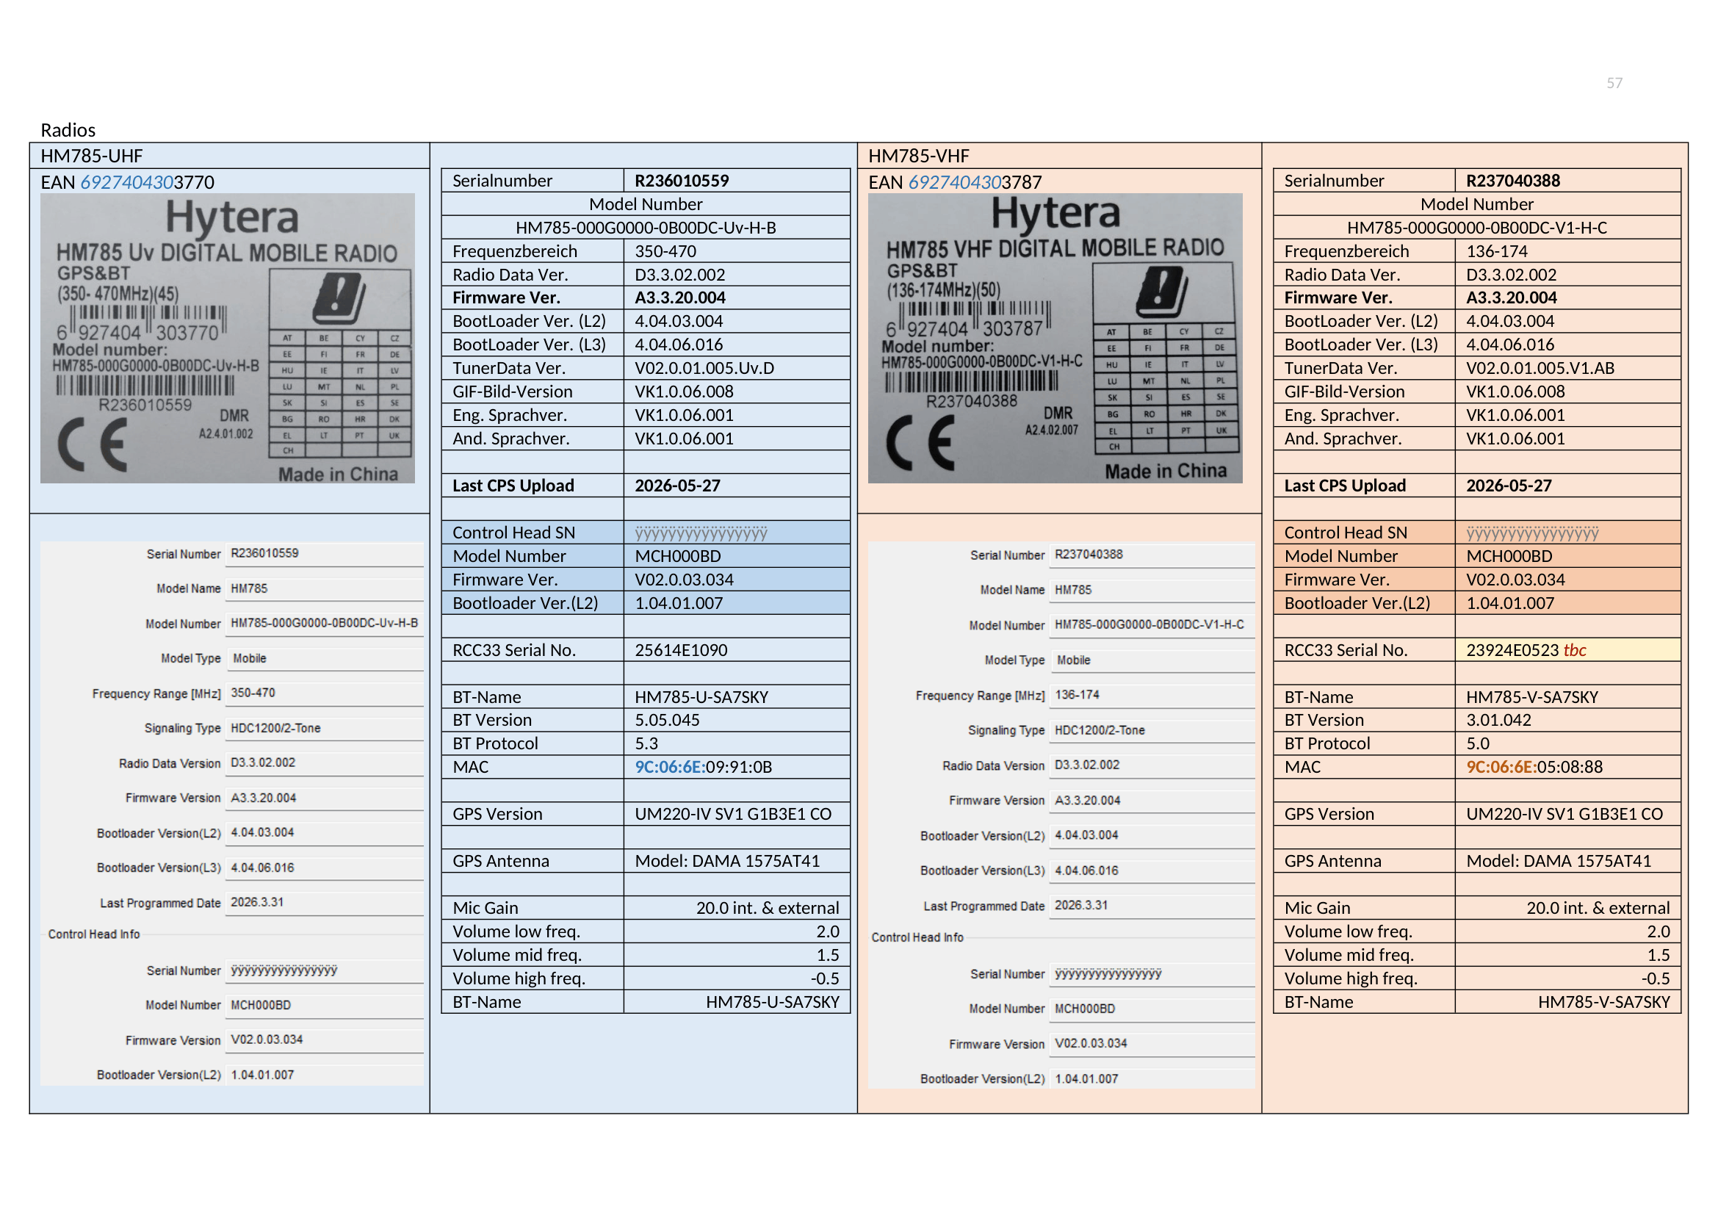Click RCC33 Serial No. value 25614E1090
Image resolution: width=1718 pixels, height=1215 pixels.
681,650
